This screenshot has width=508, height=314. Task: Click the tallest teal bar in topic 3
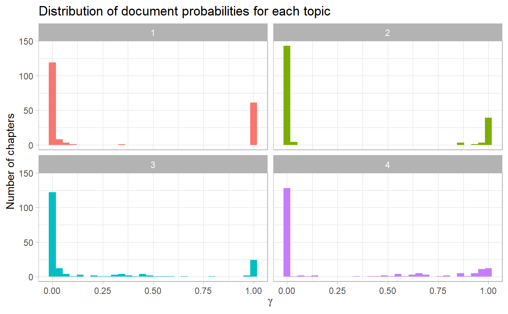[53, 235]
